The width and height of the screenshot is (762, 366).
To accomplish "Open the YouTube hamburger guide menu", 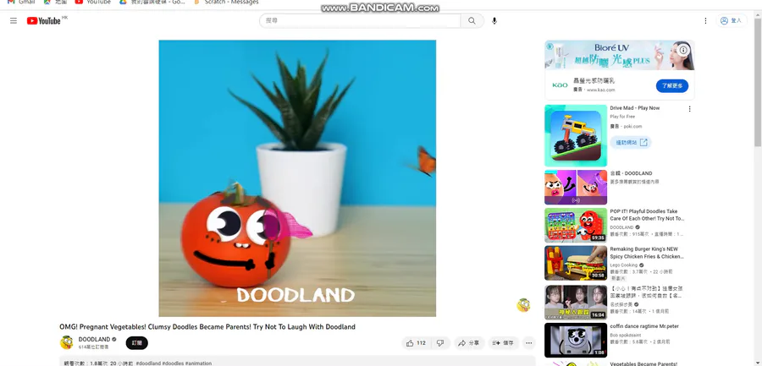I will [14, 21].
